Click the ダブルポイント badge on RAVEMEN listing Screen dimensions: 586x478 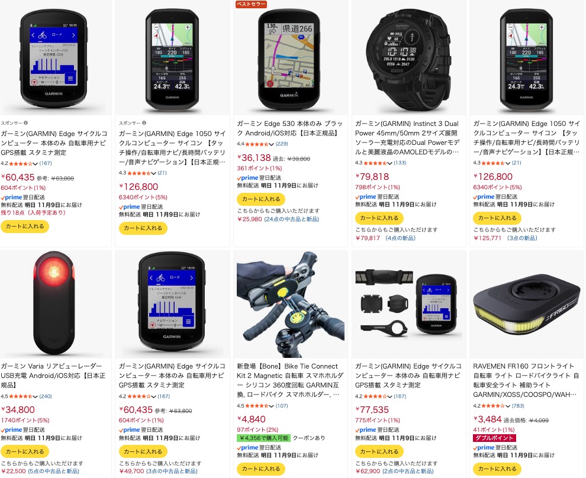tap(494, 438)
